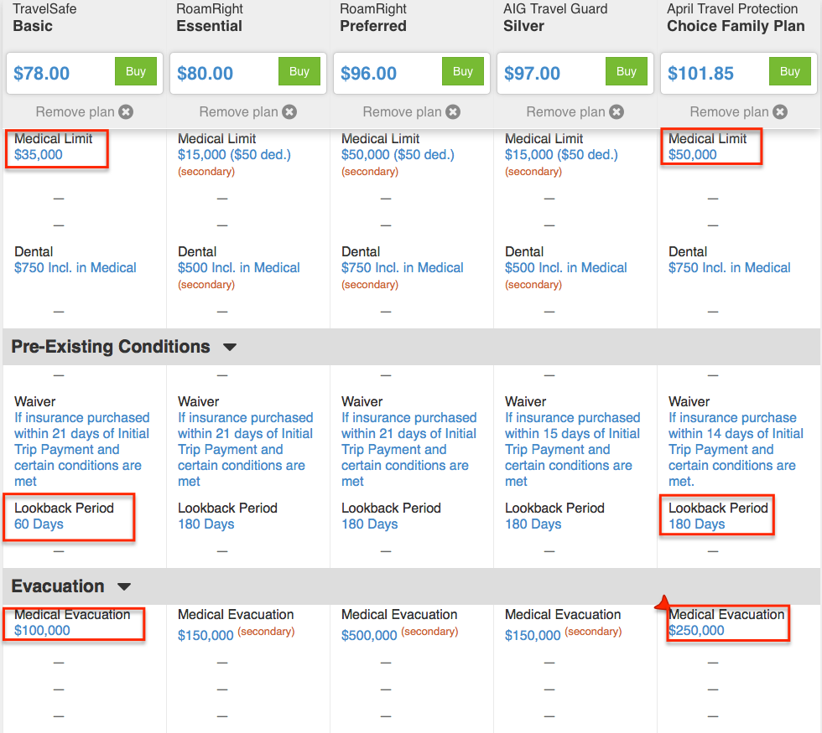Image resolution: width=822 pixels, height=733 pixels.
Task: Open $250,000 medical evacuation of Choice Family Plan
Action: pyautogui.click(x=696, y=630)
